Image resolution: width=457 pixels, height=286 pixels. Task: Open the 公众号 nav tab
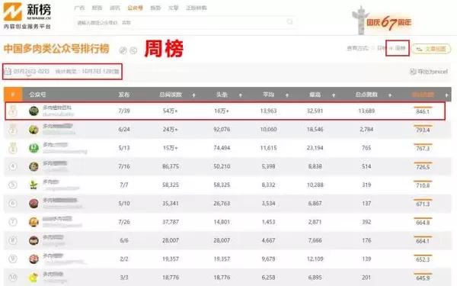[136, 8]
